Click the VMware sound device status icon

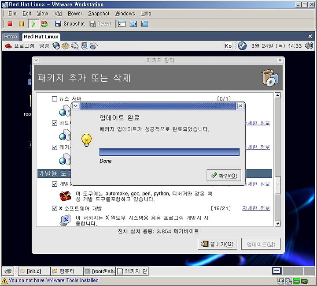coord(304,281)
